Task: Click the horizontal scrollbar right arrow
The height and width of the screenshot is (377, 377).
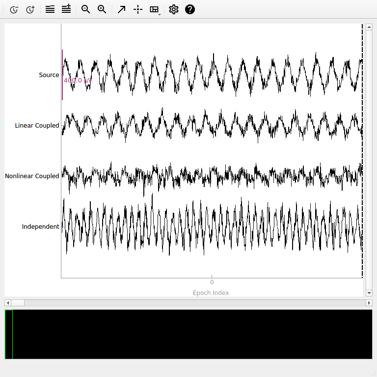Action: pos(369,303)
